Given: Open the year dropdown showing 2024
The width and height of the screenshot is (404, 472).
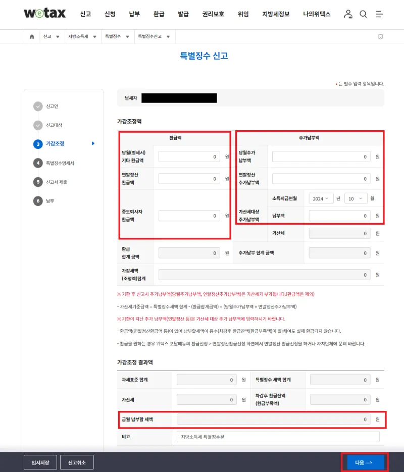Looking at the screenshot, I should click(x=321, y=198).
